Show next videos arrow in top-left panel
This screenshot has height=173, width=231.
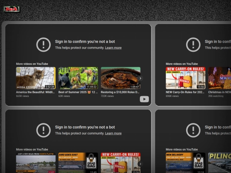pos(140,78)
